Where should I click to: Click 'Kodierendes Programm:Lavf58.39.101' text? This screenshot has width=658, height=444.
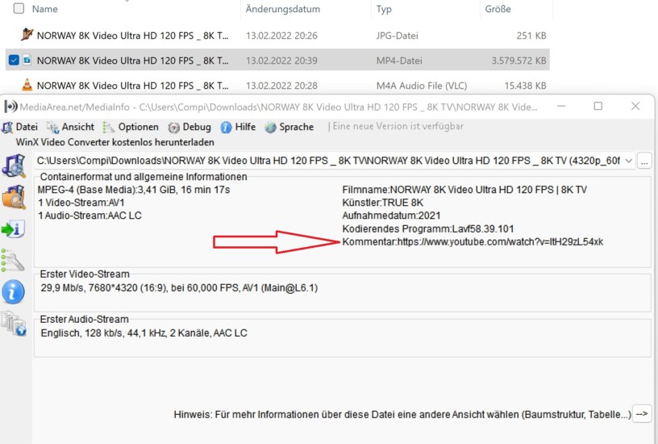(x=428, y=229)
